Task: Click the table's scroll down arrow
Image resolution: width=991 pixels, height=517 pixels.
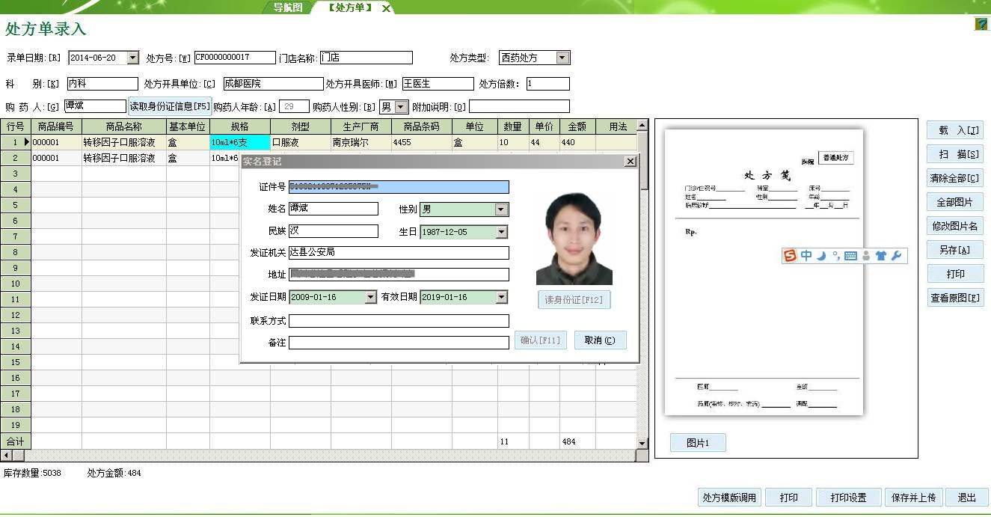Action: pos(642,443)
